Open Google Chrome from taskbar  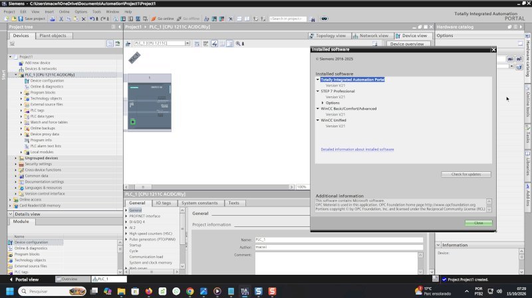(190, 291)
